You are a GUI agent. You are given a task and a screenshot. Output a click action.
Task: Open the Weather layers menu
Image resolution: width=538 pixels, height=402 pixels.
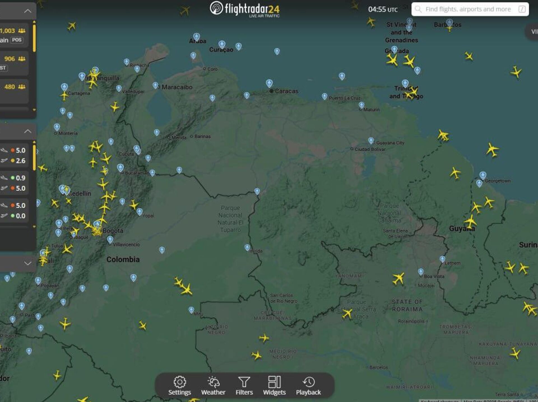tap(213, 386)
